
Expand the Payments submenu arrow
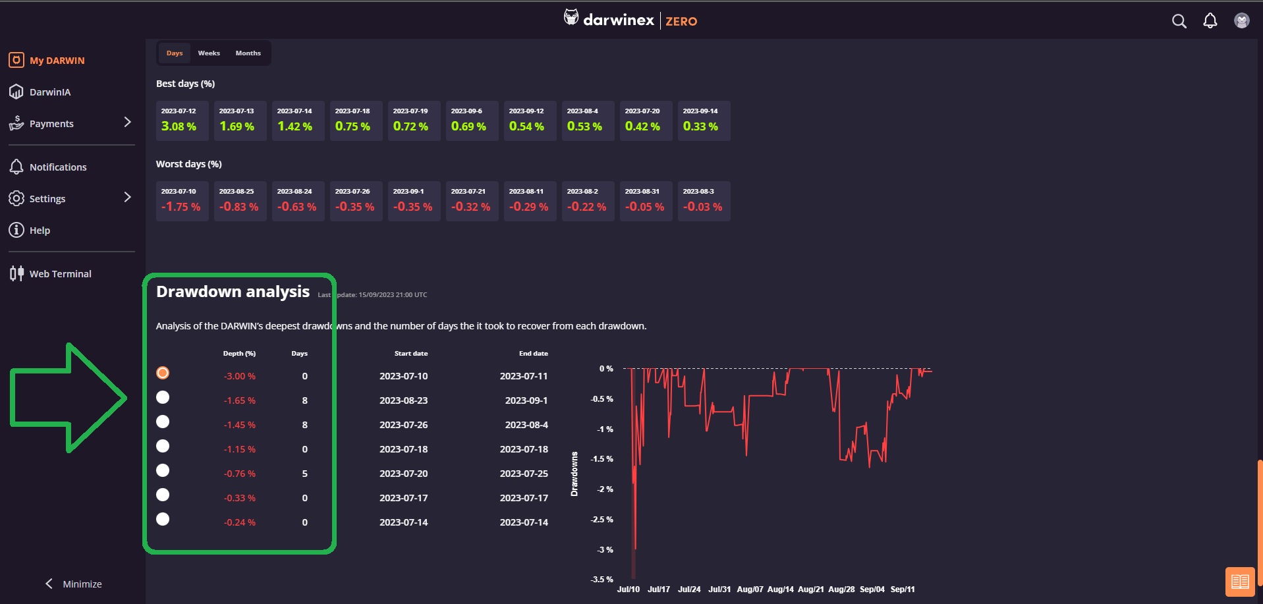(127, 123)
